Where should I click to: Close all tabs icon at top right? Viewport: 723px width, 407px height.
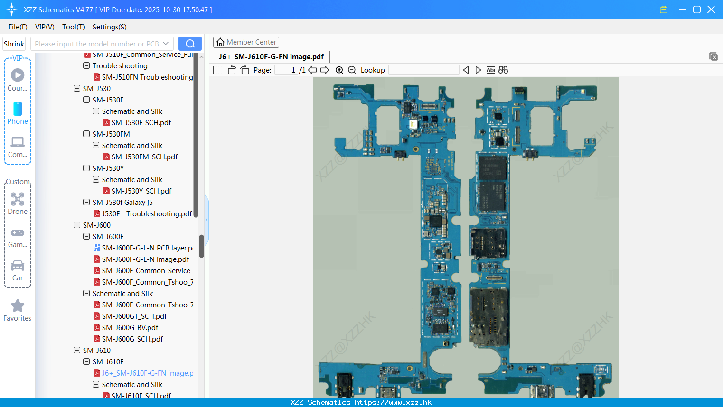click(714, 56)
